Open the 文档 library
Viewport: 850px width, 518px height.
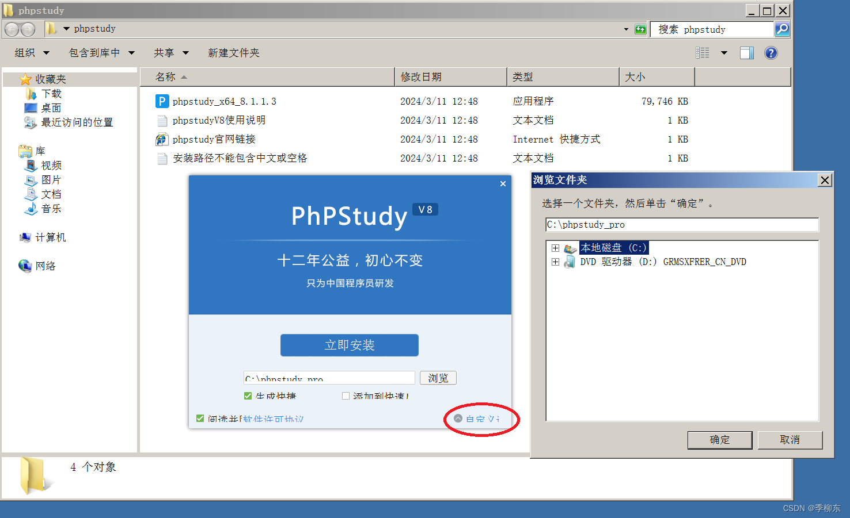coord(51,194)
